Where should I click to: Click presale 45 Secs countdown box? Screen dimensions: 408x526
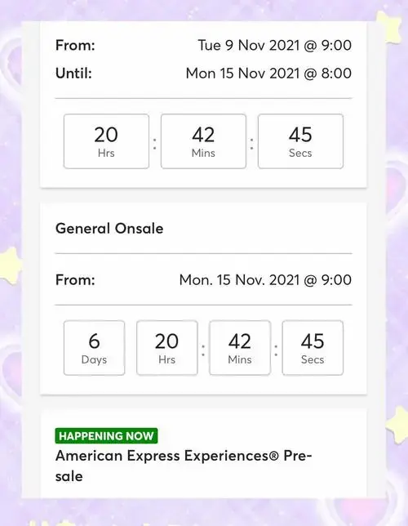[300, 141]
